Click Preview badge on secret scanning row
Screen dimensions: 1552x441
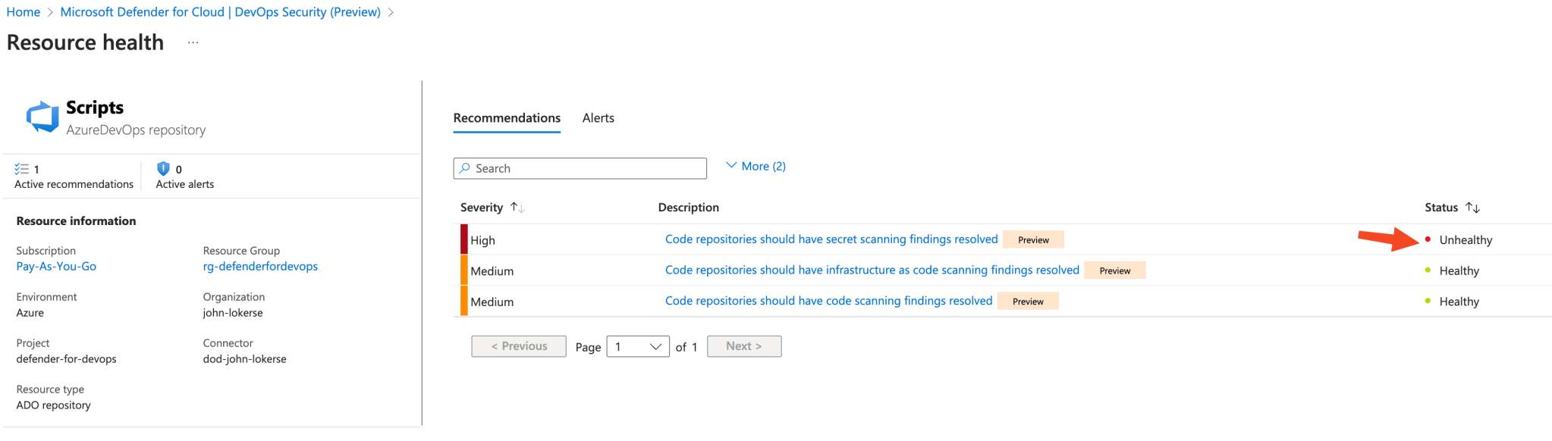click(1033, 240)
